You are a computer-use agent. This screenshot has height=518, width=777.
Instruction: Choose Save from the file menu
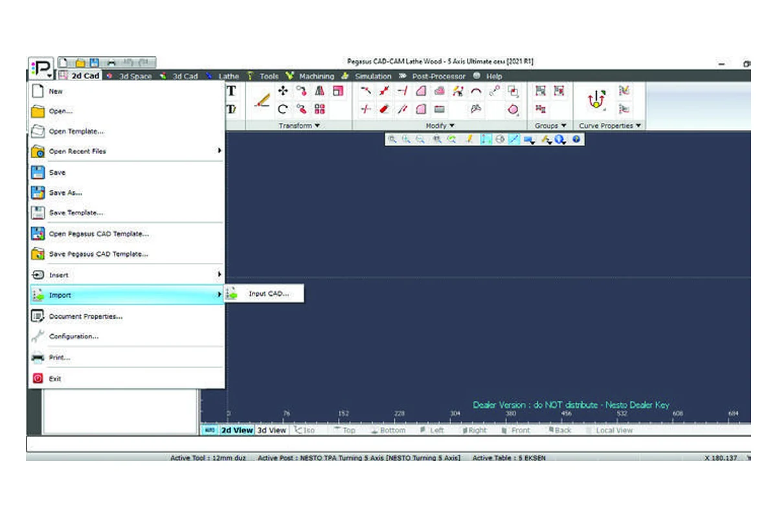click(126, 173)
